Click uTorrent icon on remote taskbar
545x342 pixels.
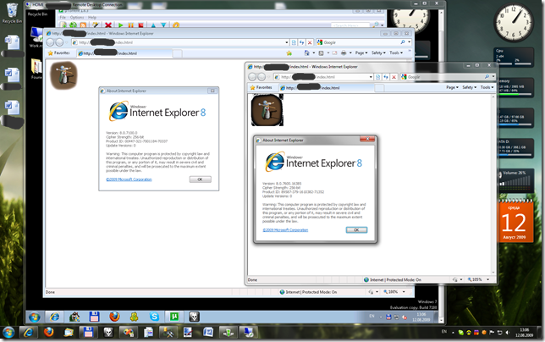coord(174,317)
